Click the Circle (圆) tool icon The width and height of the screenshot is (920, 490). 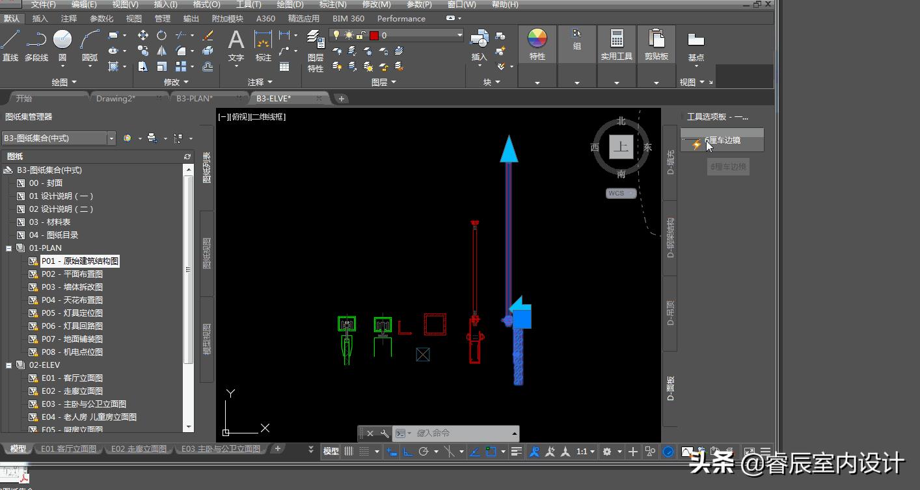[62, 40]
